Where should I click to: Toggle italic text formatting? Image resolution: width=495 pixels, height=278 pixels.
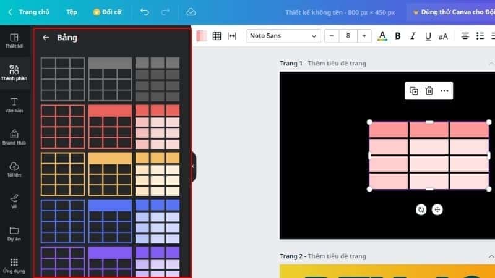click(413, 36)
